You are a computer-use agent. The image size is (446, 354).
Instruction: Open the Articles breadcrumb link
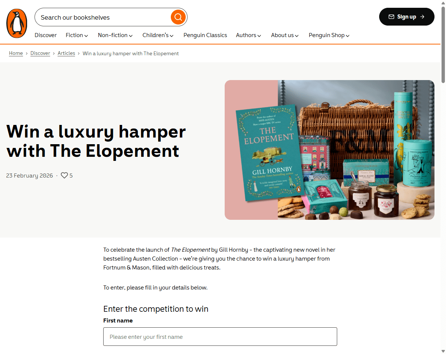(x=66, y=53)
